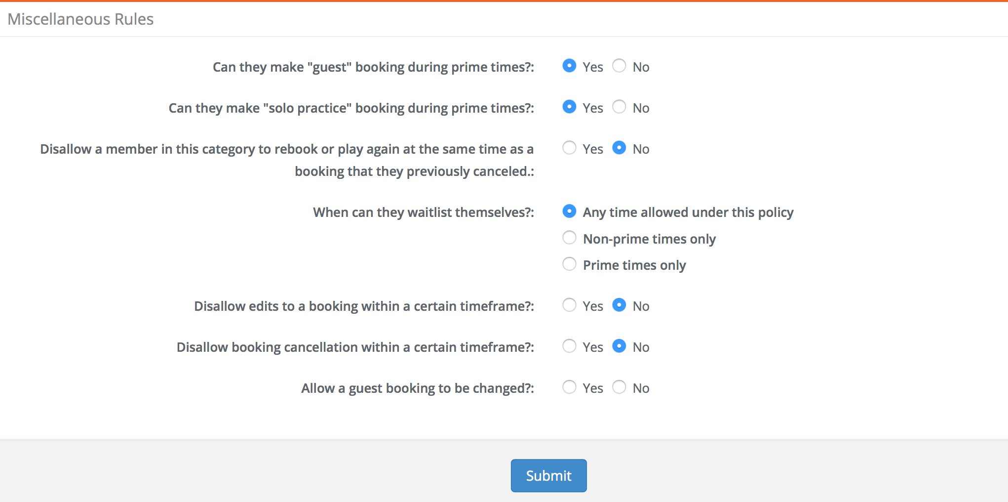The height and width of the screenshot is (502, 1008).
Task: Set No for disallow rebooking canceled time
Action: coord(619,148)
